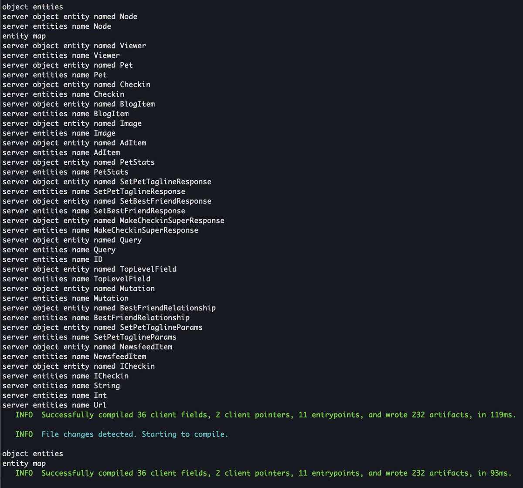
Task: Click the line 'server entities name Checkin'
Action: click(x=63, y=94)
